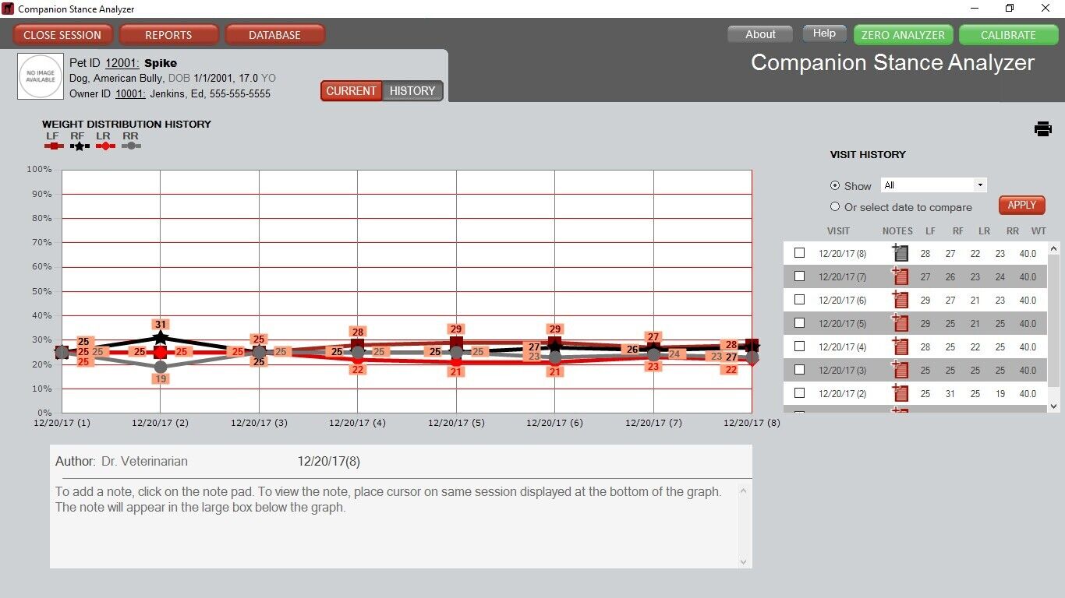Click the VISIT column header
This screenshot has width=1065, height=598.
click(x=838, y=231)
